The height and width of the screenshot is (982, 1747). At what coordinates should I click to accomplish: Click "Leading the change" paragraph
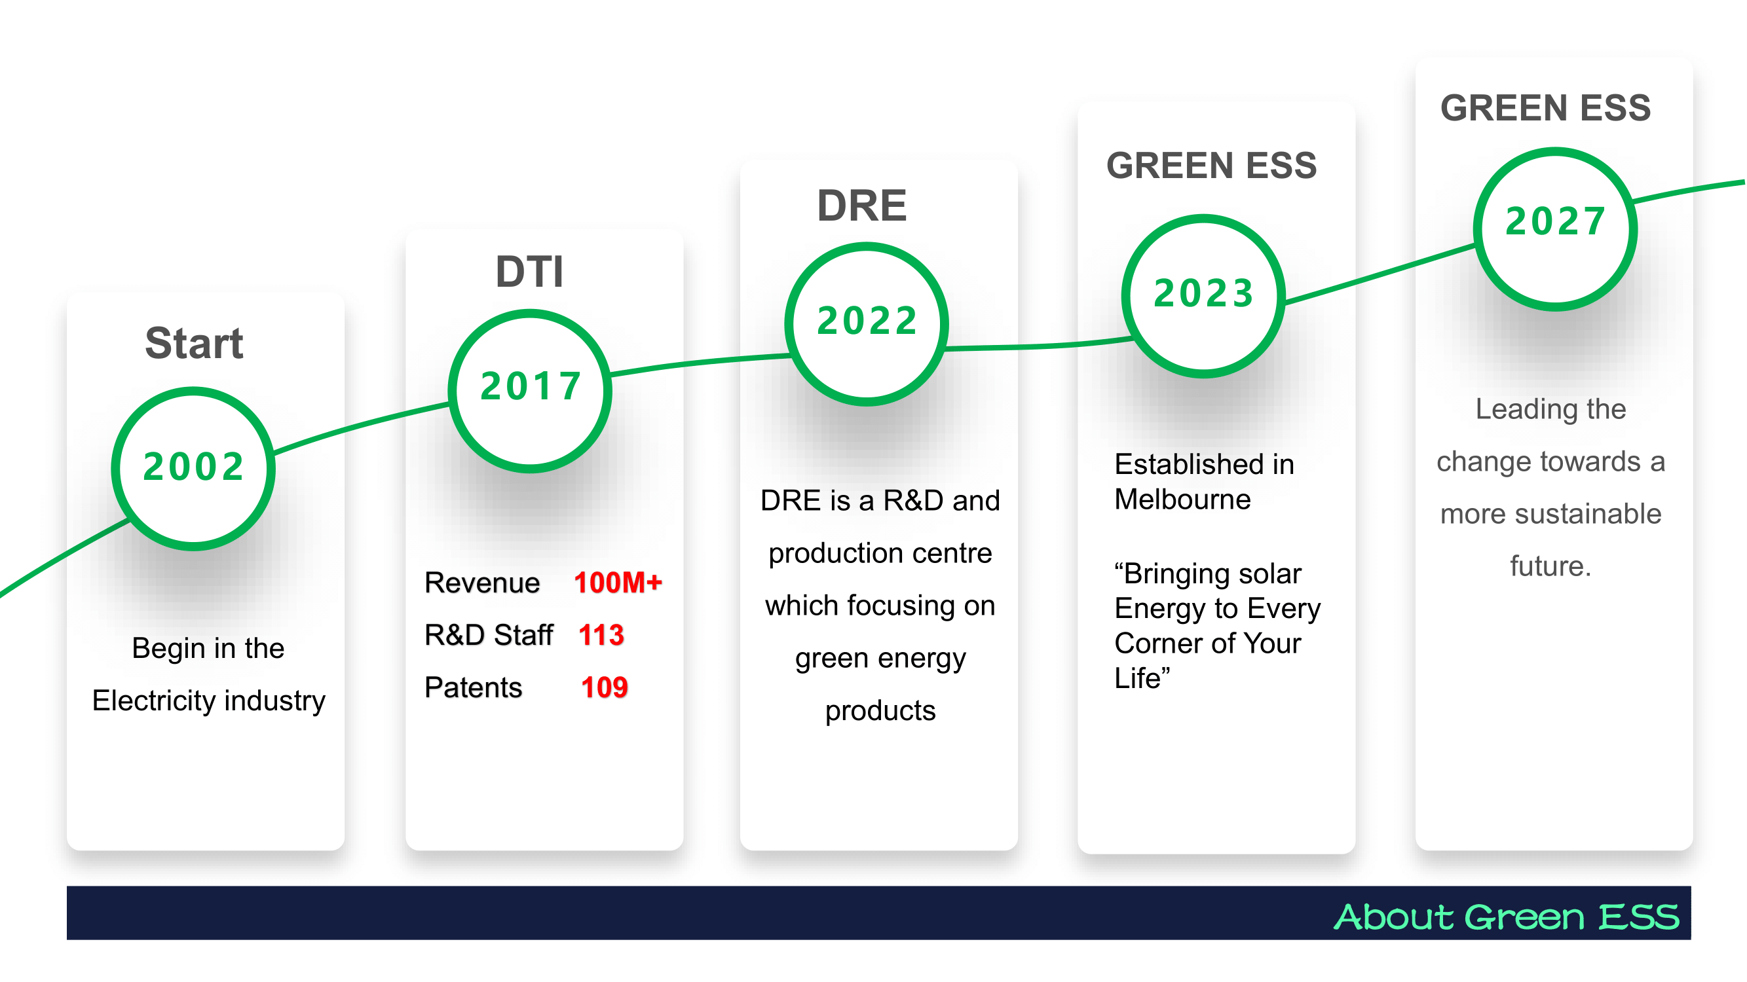pos(1550,488)
